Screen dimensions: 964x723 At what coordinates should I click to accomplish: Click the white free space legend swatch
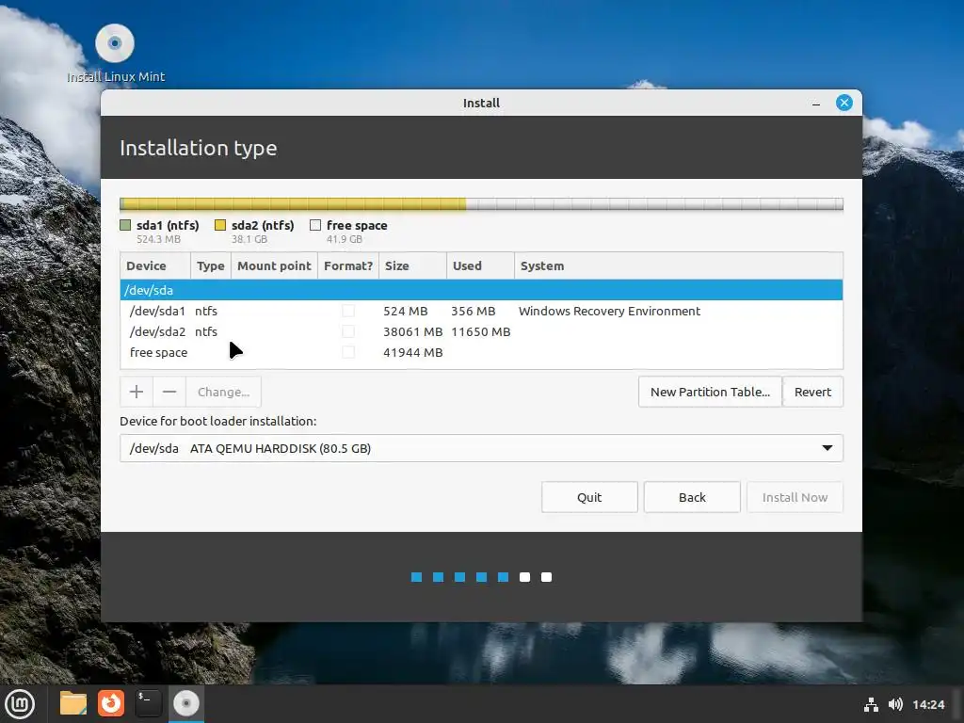pos(315,225)
